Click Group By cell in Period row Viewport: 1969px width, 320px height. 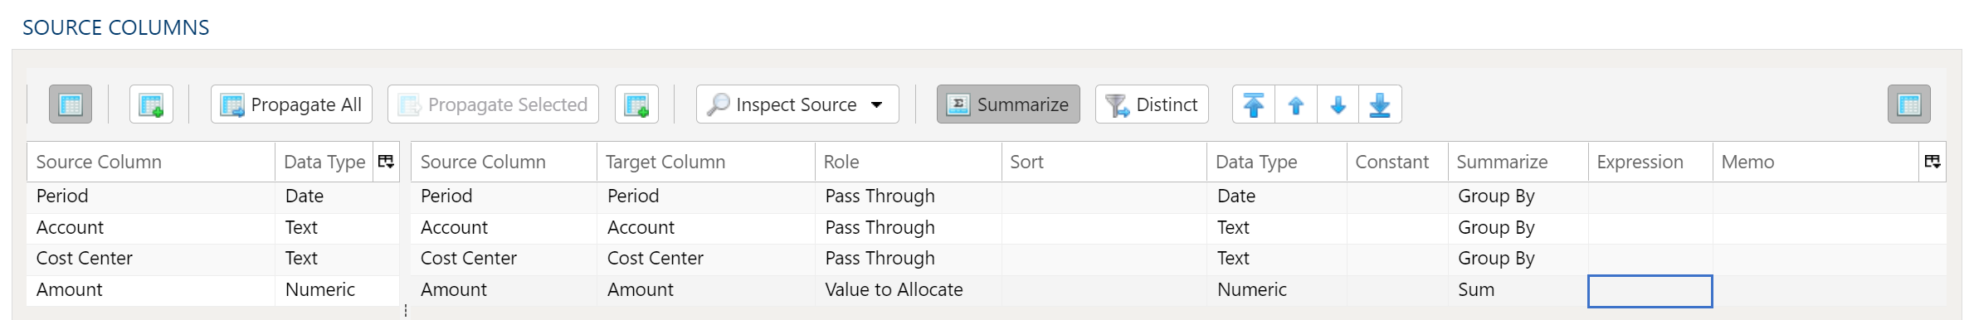click(1518, 196)
